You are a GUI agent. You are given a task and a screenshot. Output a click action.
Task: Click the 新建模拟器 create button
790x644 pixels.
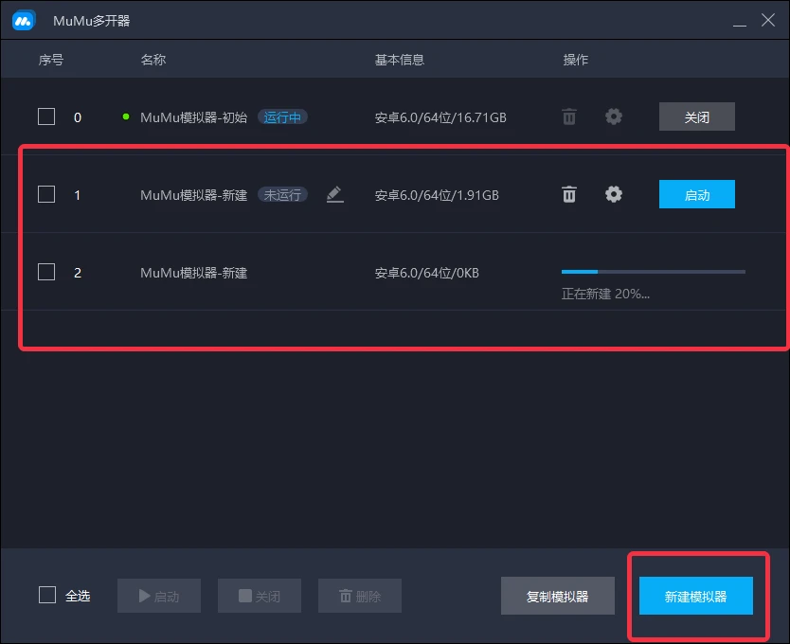tap(698, 595)
